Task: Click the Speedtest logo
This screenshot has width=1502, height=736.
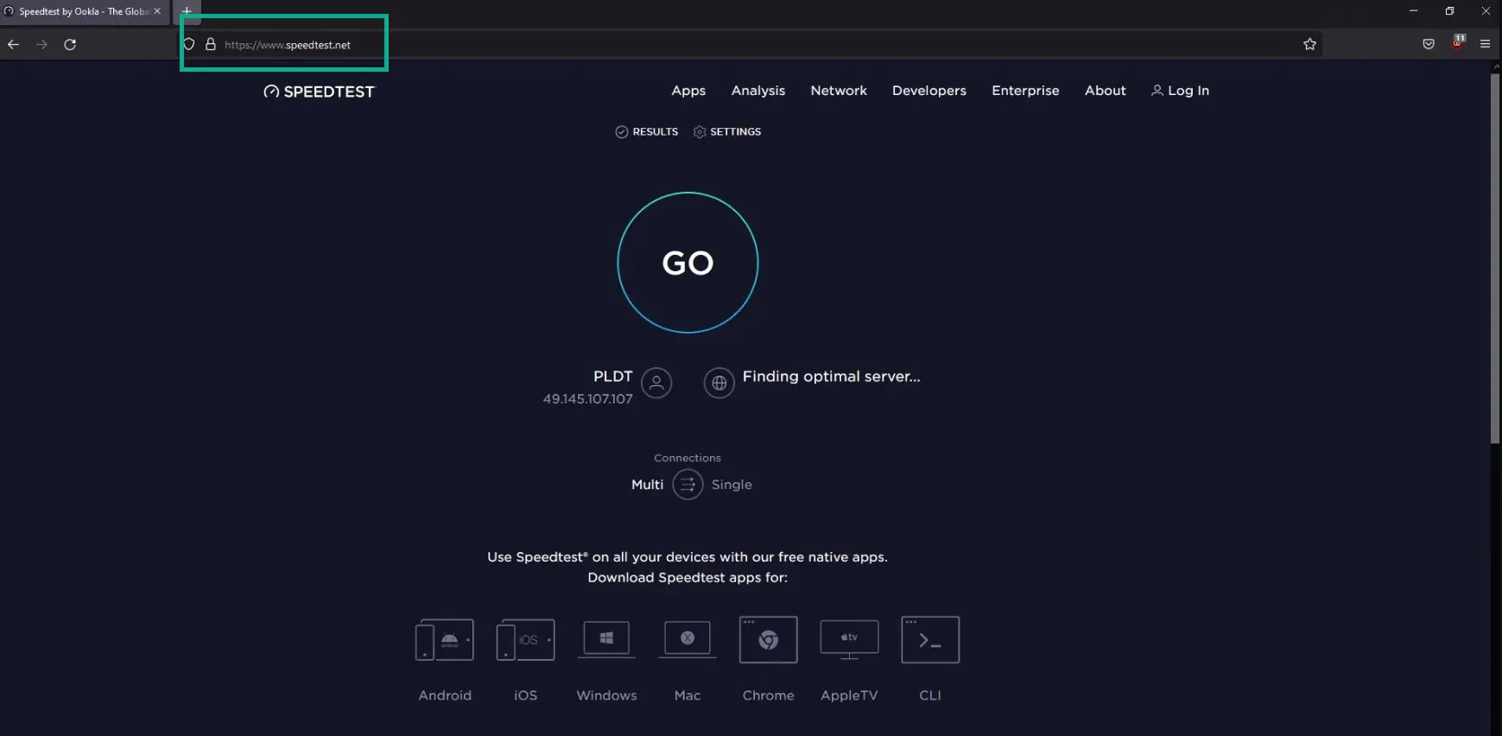Action: point(319,92)
